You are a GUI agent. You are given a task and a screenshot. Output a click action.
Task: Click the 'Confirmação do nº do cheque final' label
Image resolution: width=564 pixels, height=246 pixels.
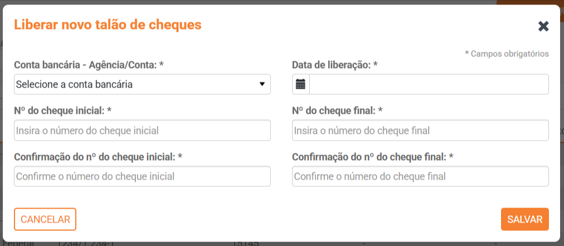point(372,157)
